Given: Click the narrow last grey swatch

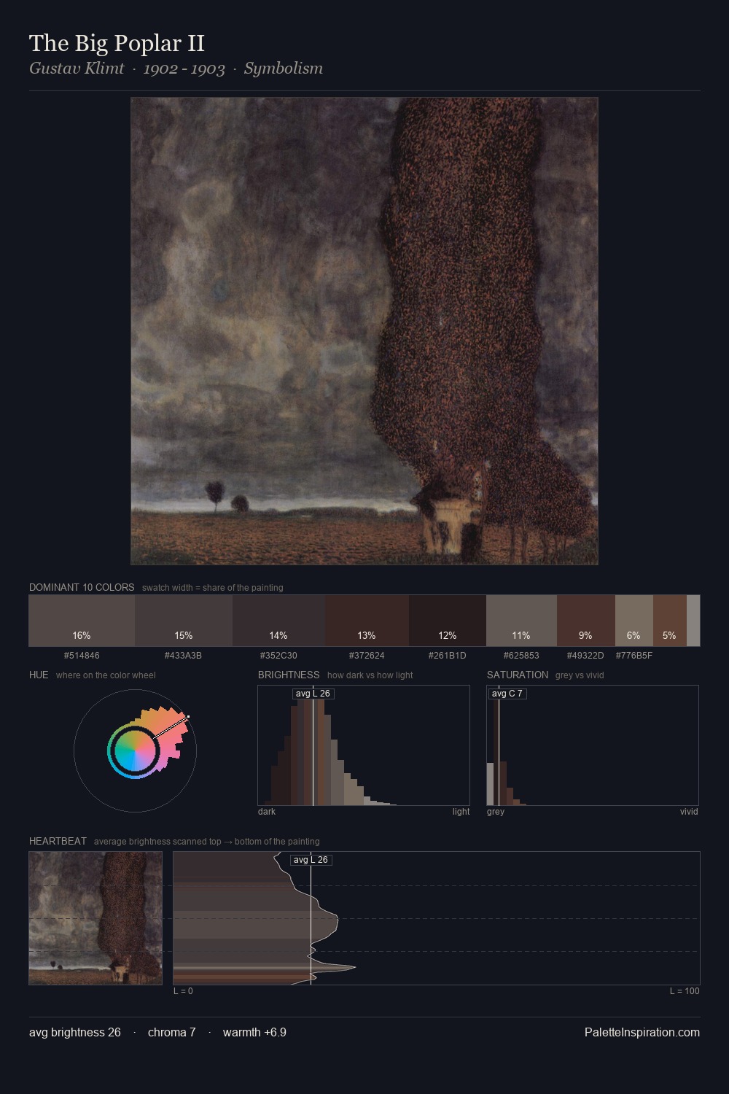Looking at the screenshot, I should click(x=693, y=621).
